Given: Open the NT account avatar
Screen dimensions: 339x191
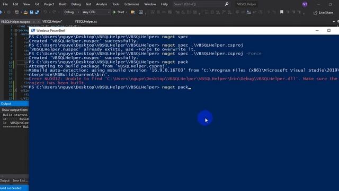Looking at the screenshot, I should click(305, 4).
